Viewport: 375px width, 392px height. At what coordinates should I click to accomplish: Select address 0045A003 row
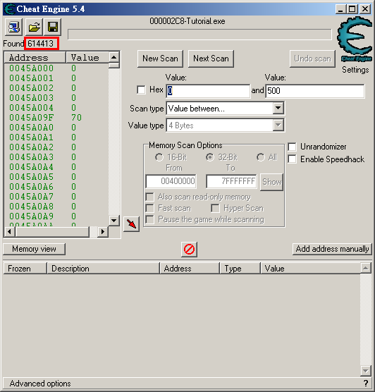coord(56,98)
